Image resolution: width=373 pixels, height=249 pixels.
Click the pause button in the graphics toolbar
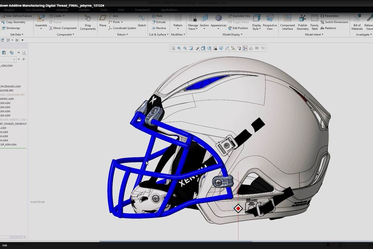click(257, 48)
